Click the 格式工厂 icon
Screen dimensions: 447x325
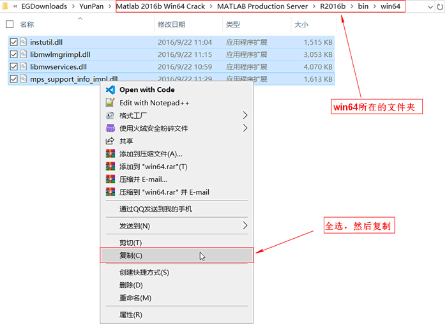click(x=110, y=116)
